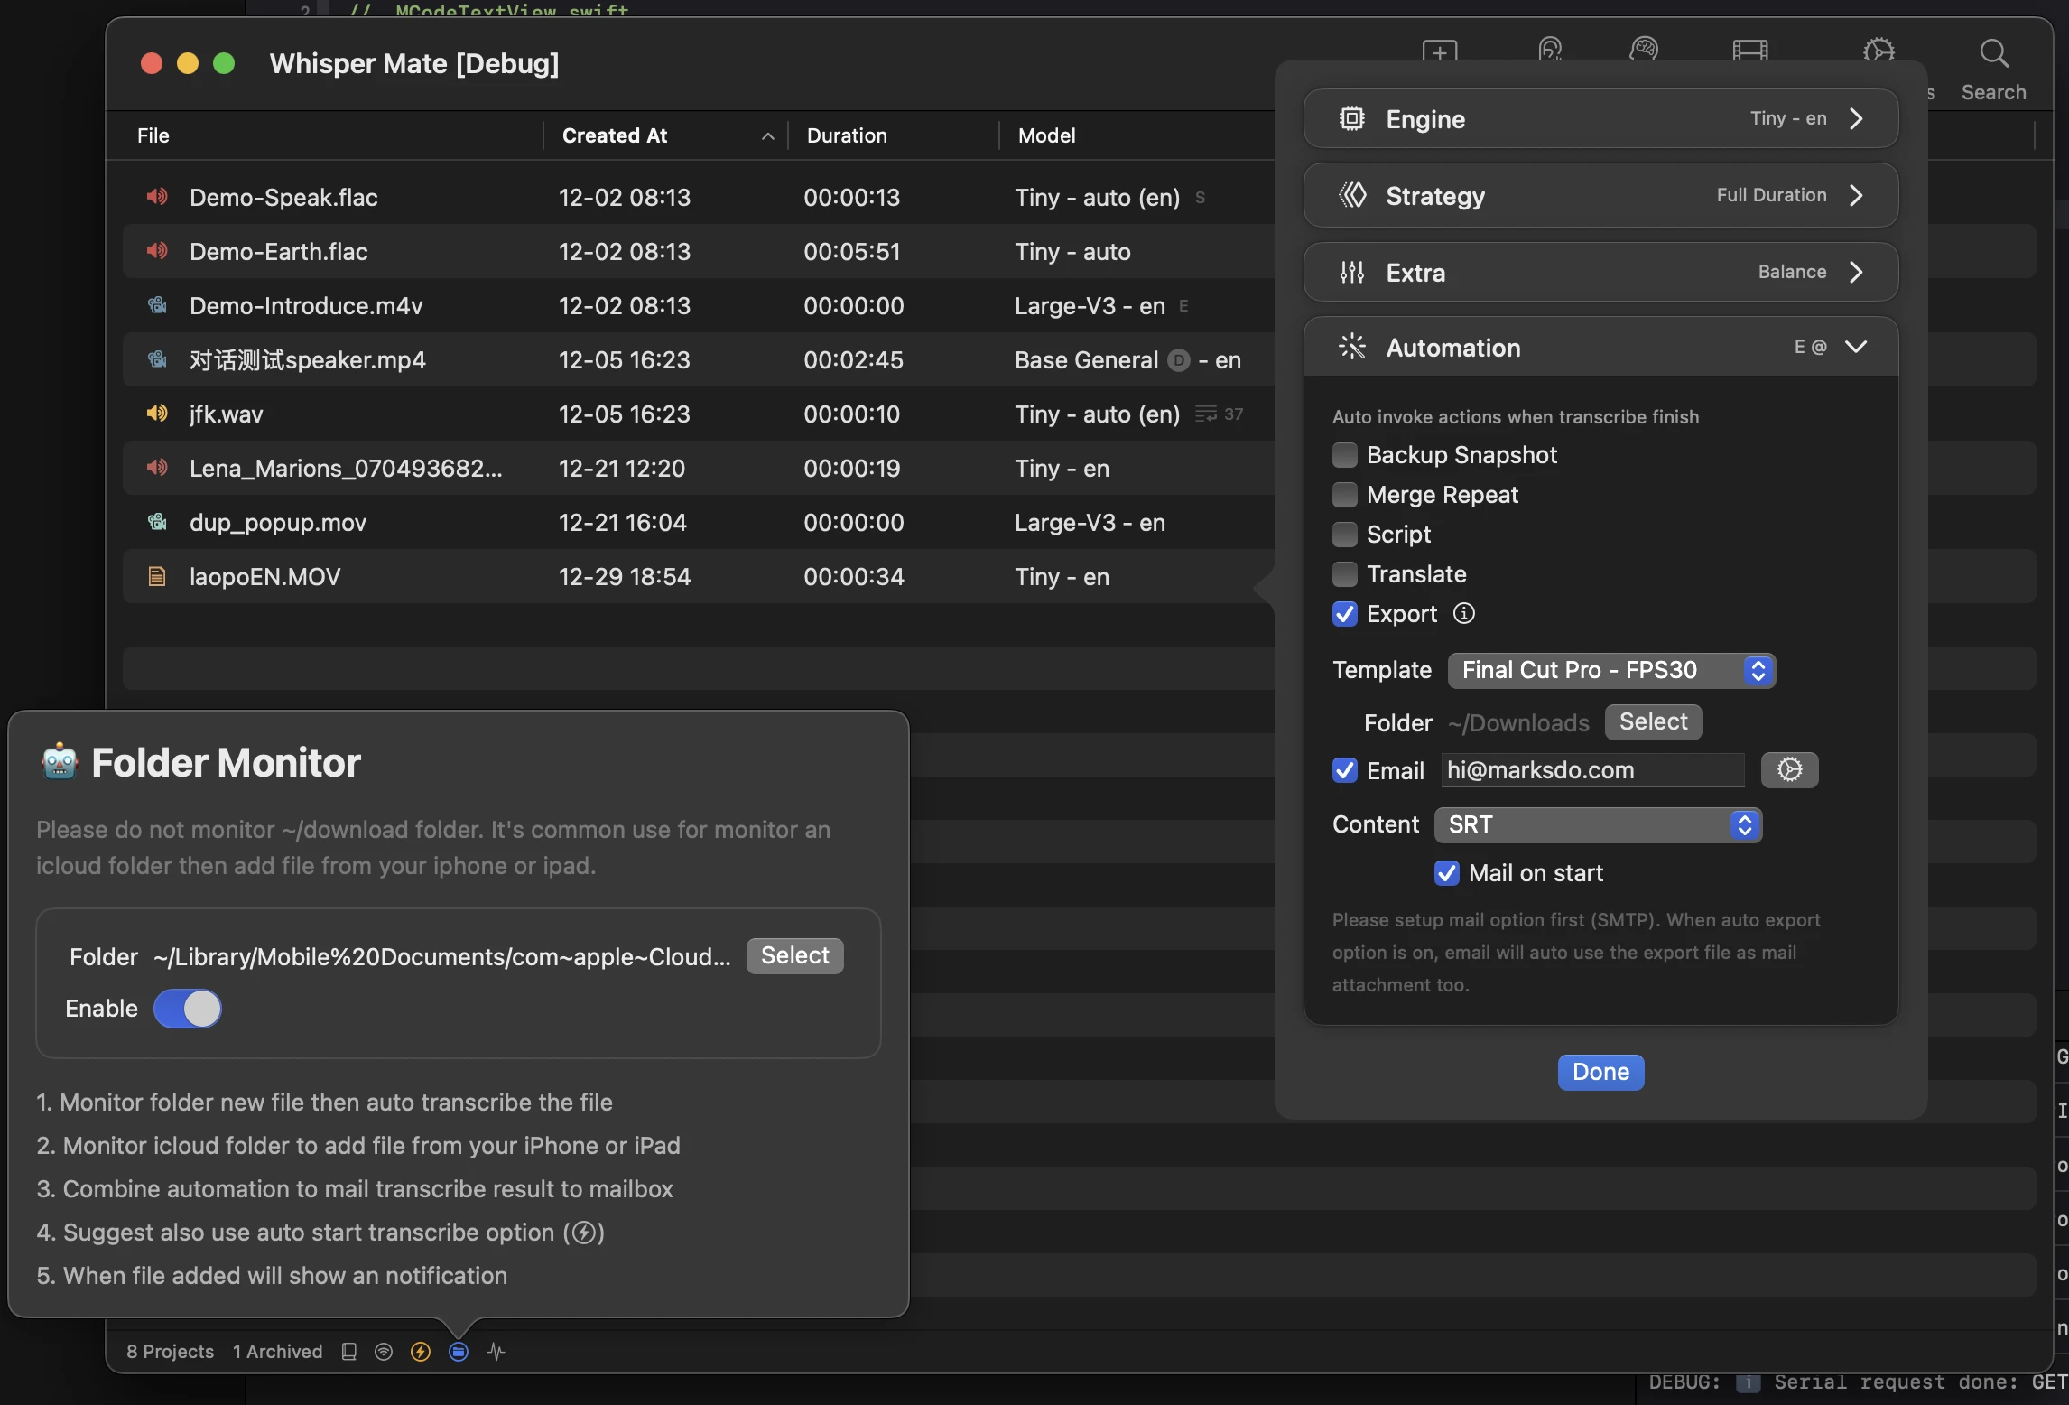
Task: Uncheck Mail on start
Action: coord(1447,873)
